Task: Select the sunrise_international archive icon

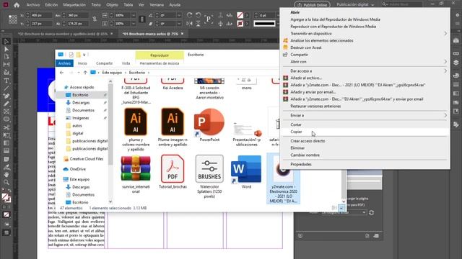Action: pos(136,174)
